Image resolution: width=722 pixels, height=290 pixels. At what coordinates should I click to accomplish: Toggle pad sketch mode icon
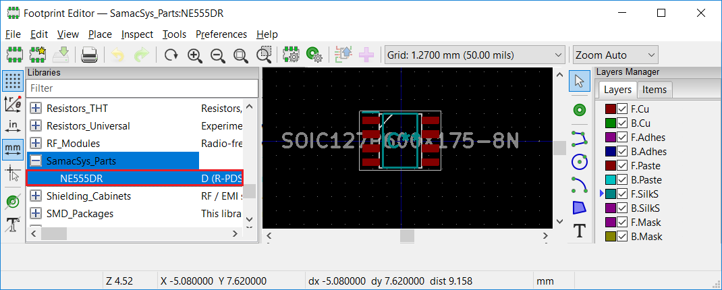coord(13,202)
